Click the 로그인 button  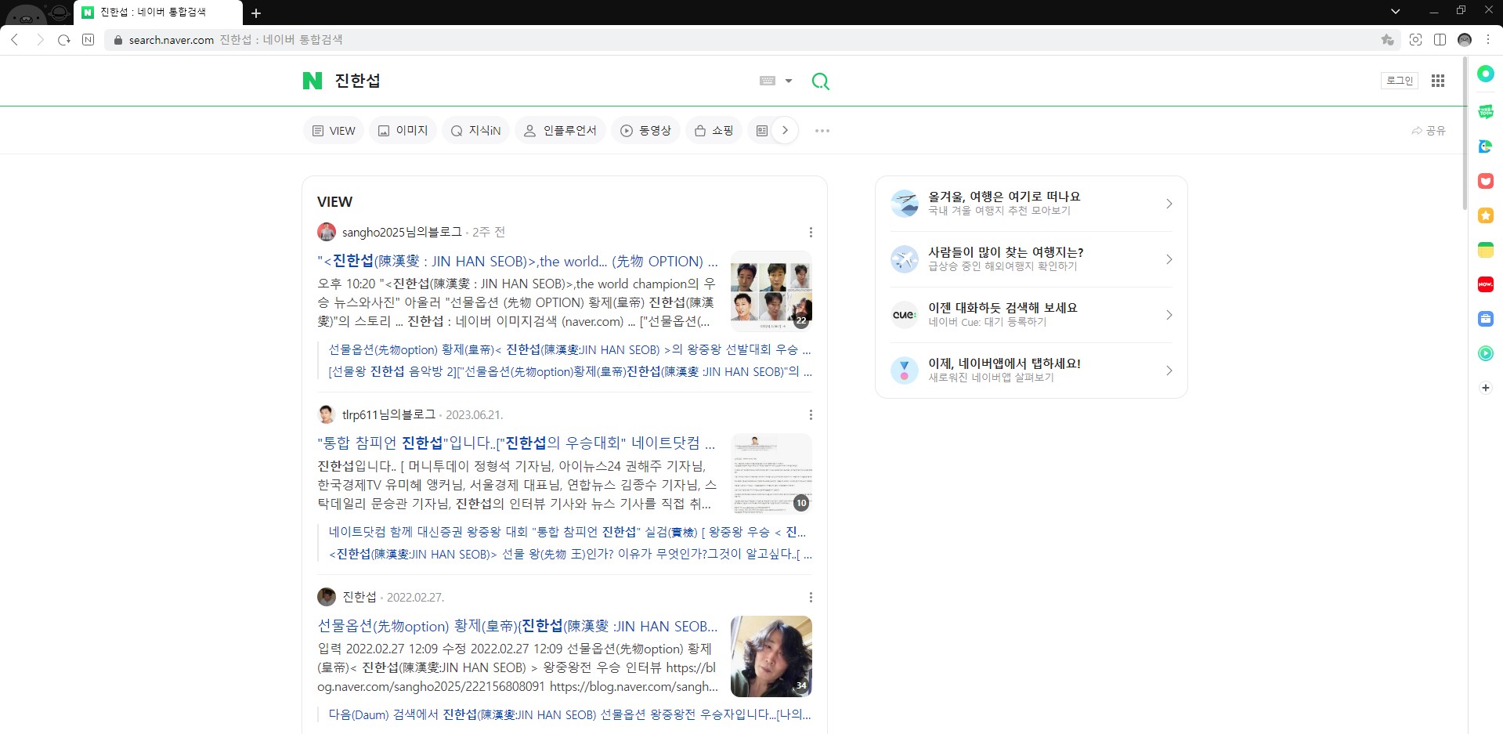[x=1400, y=81]
